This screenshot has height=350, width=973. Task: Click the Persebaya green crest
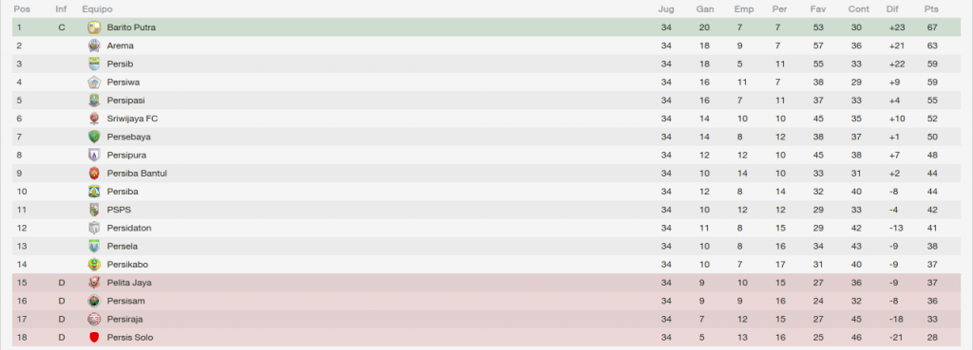click(94, 137)
